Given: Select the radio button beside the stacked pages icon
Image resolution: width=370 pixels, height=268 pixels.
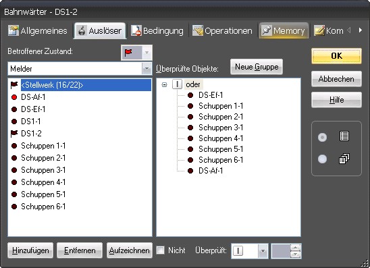Looking at the screenshot, I should point(322,159).
